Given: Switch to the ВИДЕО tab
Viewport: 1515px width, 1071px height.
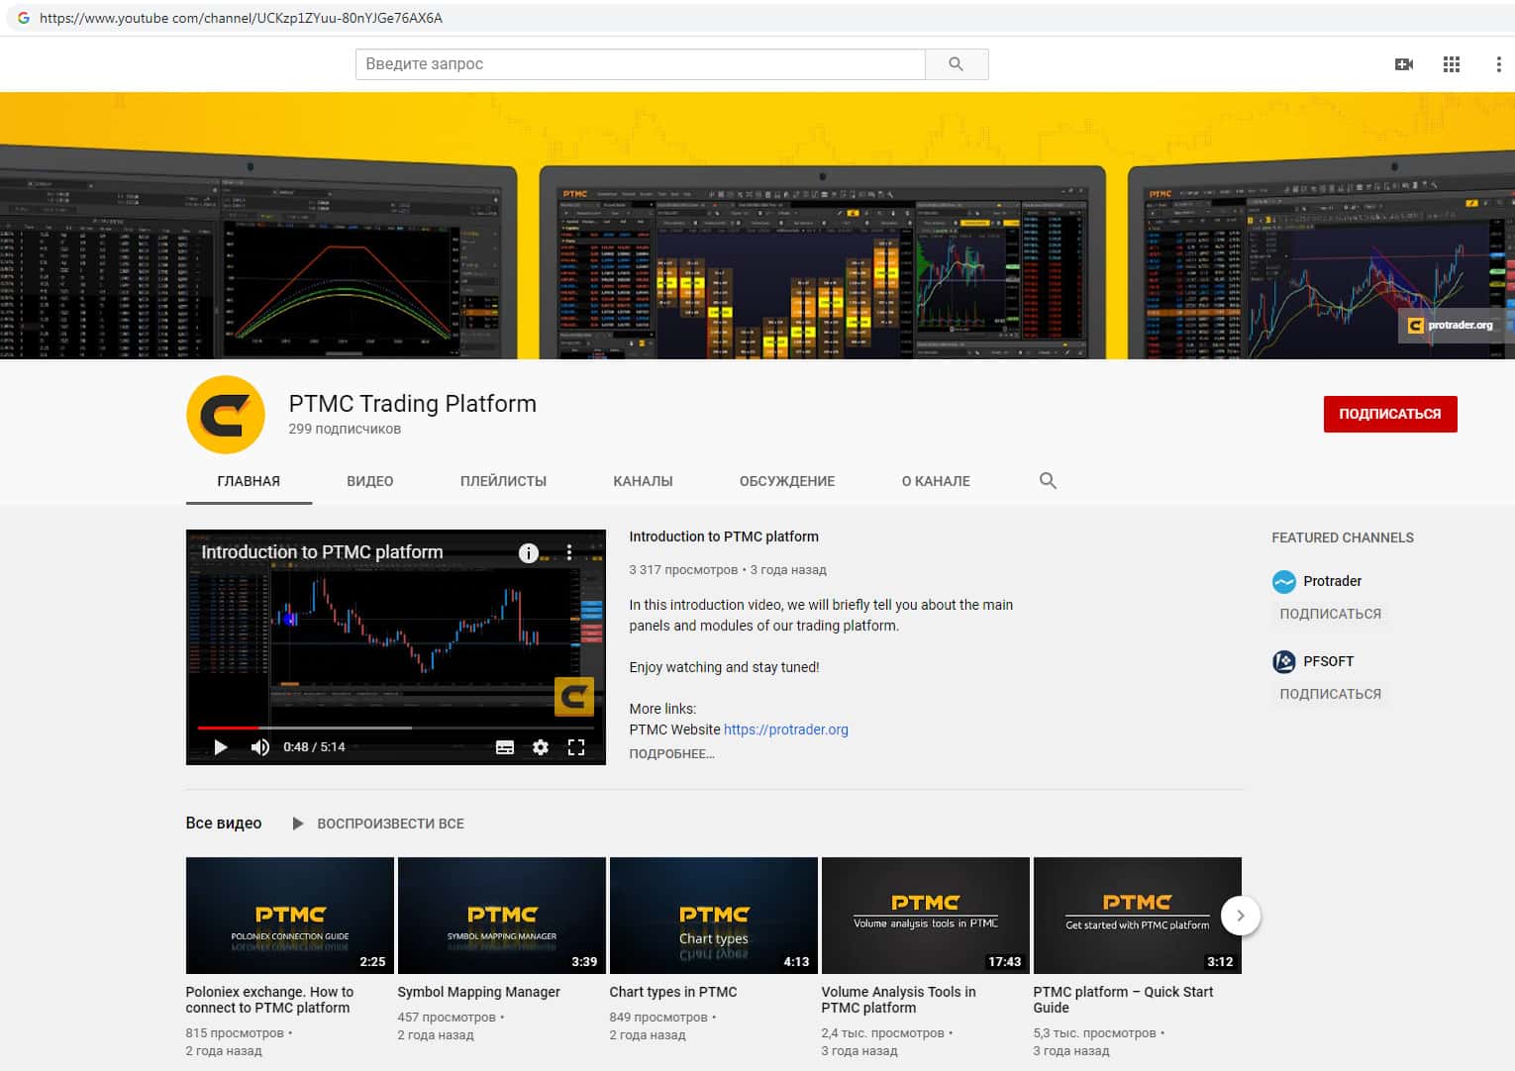Looking at the screenshot, I should click(370, 482).
